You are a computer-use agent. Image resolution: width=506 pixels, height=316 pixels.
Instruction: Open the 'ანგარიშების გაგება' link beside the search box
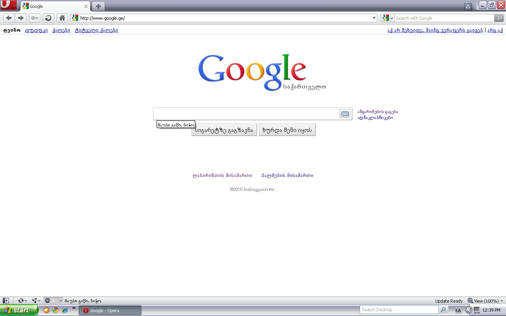point(378,112)
